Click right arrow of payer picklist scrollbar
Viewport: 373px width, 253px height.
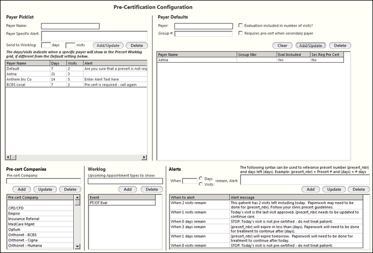click(x=144, y=157)
